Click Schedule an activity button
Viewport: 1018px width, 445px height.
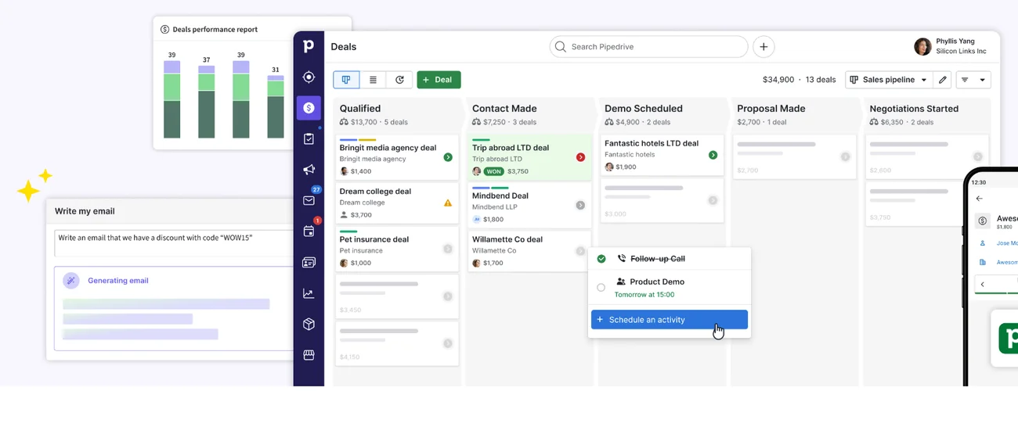670,320
